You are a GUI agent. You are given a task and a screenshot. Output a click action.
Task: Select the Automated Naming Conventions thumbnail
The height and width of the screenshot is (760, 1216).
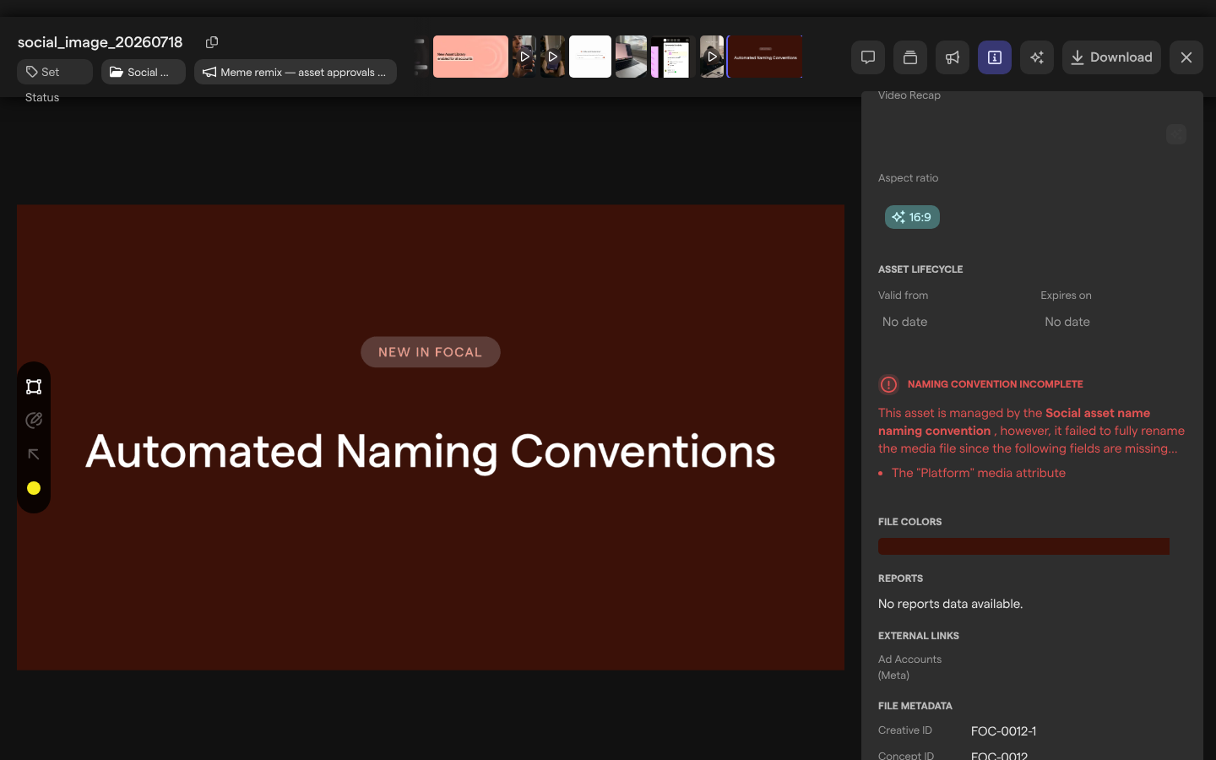pyautogui.click(x=765, y=57)
